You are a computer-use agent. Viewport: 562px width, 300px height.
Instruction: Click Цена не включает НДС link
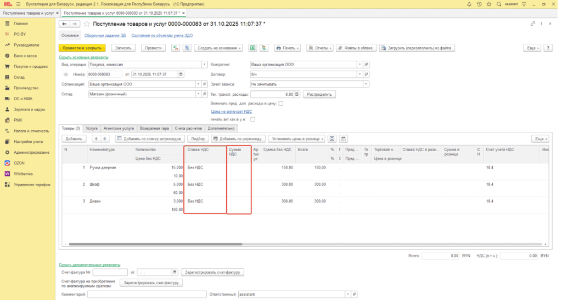coord(231,111)
